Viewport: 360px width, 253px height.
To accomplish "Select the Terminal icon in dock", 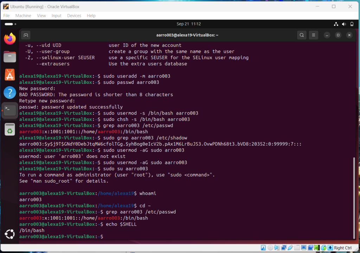I will 10,111.
